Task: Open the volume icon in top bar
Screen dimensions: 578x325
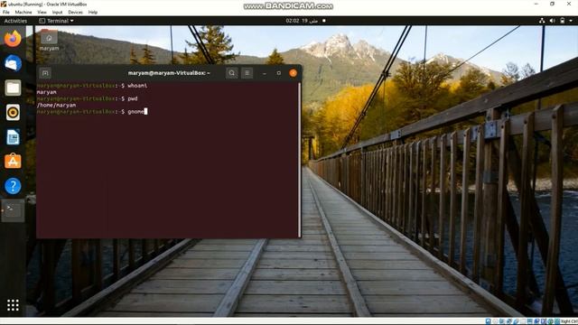Action: 552,21
